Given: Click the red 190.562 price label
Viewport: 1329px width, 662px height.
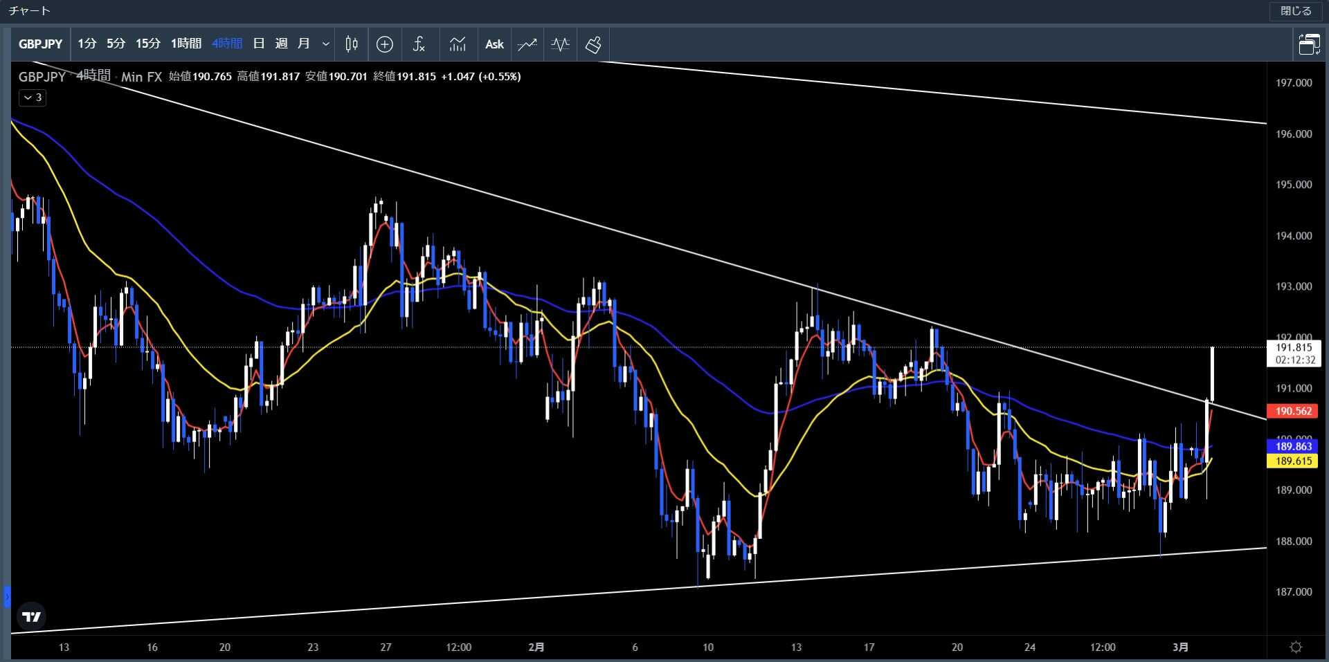Looking at the screenshot, I should (1294, 411).
